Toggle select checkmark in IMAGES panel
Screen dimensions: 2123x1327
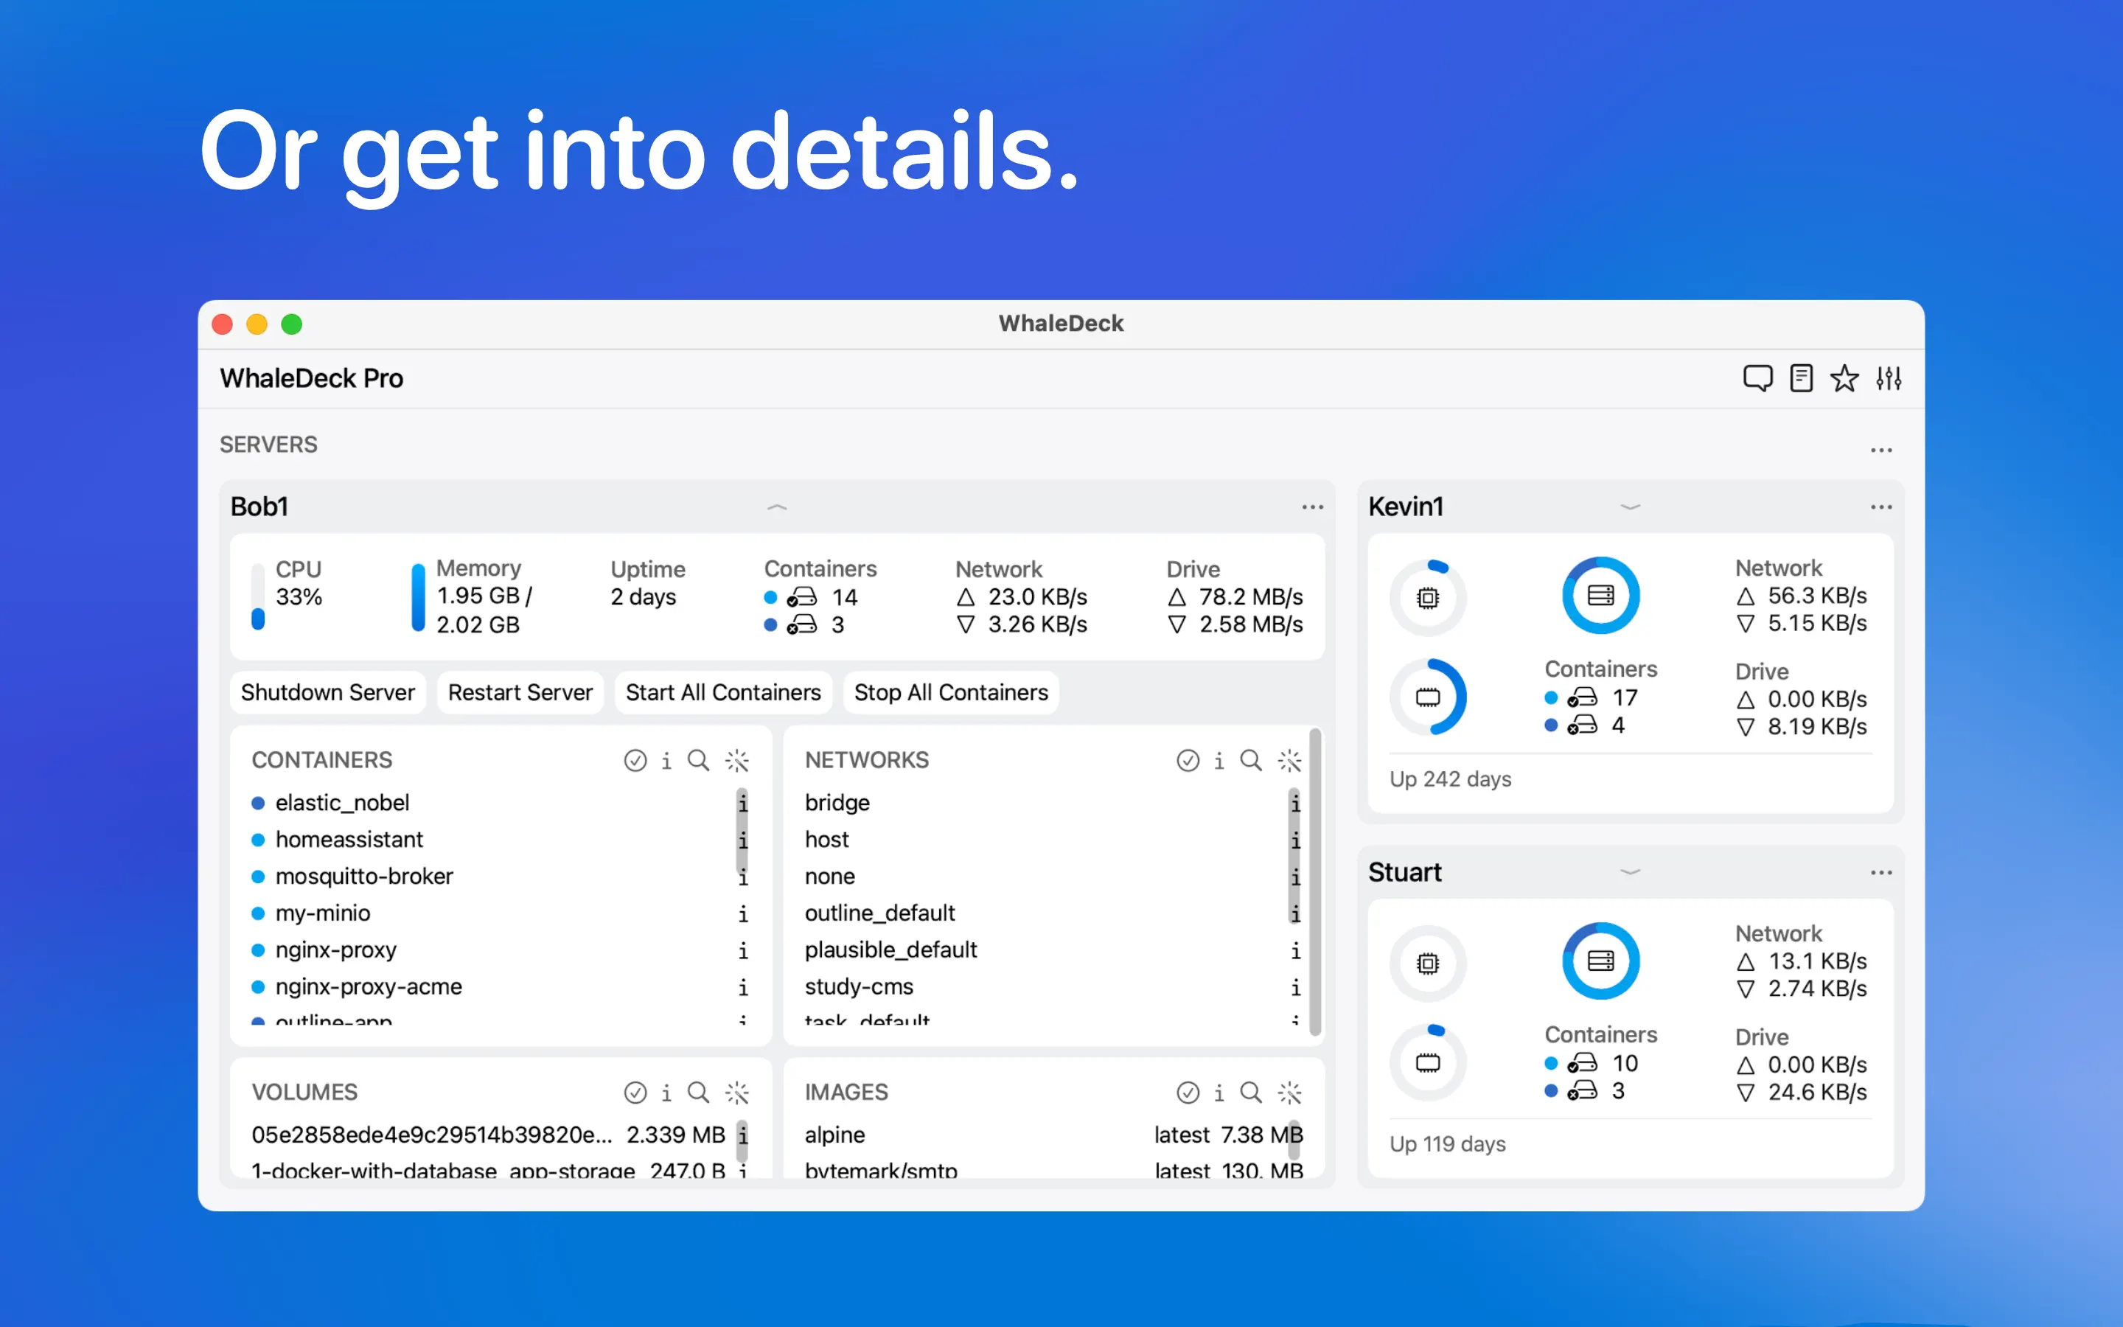1188,1093
